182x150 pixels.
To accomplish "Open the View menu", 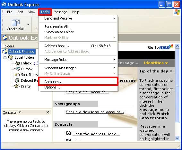I will click(x=32, y=12).
